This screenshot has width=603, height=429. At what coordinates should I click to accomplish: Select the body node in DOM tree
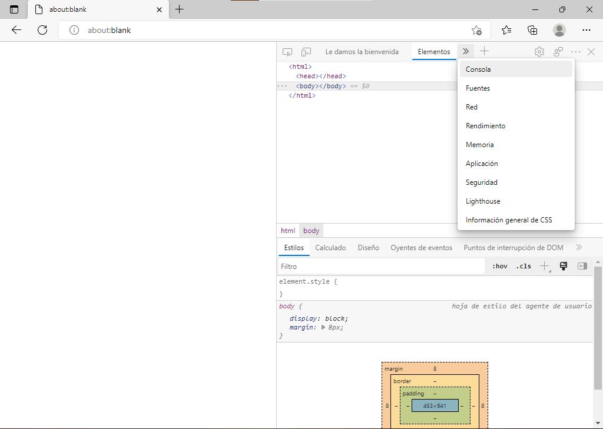point(321,86)
